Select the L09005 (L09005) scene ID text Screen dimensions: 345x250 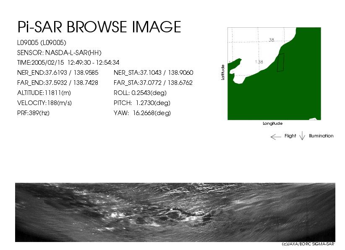(x=42, y=43)
